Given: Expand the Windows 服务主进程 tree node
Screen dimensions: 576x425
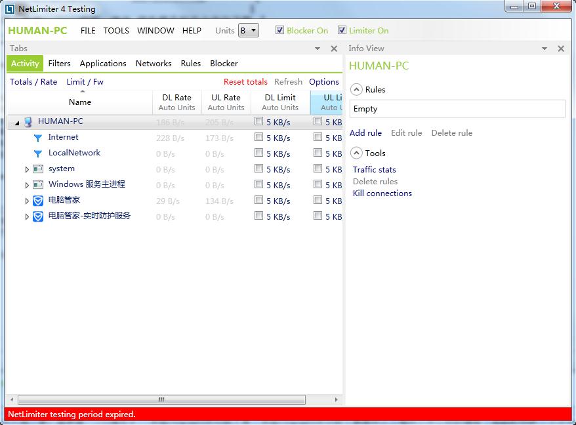Looking at the screenshot, I should click(27, 185).
